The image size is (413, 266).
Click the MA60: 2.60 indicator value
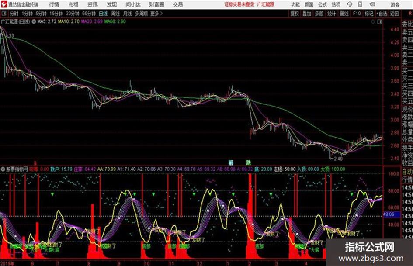pyautogui.click(x=115, y=21)
